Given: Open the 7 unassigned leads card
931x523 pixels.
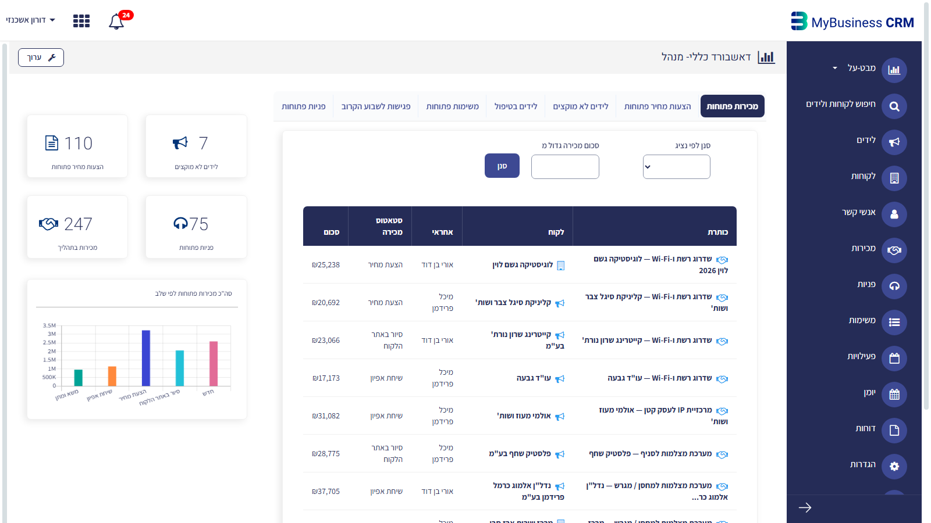Looking at the screenshot, I should [x=196, y=146].
